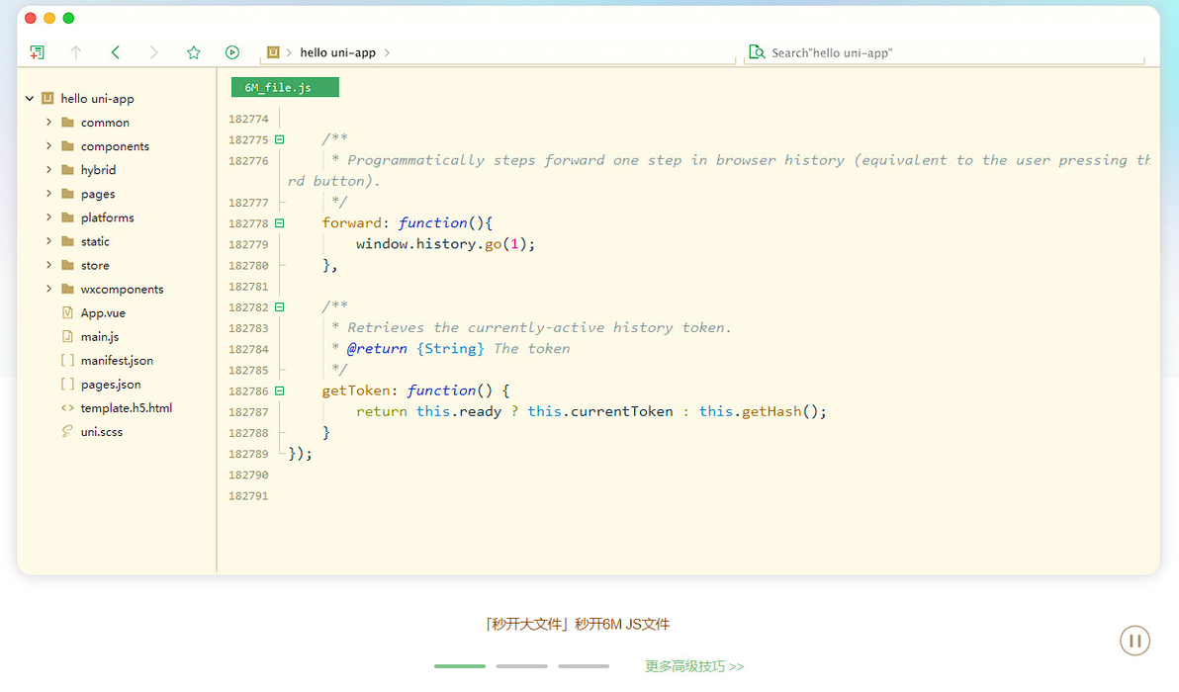1179x692 pixels.
Task: Click the new file icon in toolbar
Action: (x=37, y=52)
